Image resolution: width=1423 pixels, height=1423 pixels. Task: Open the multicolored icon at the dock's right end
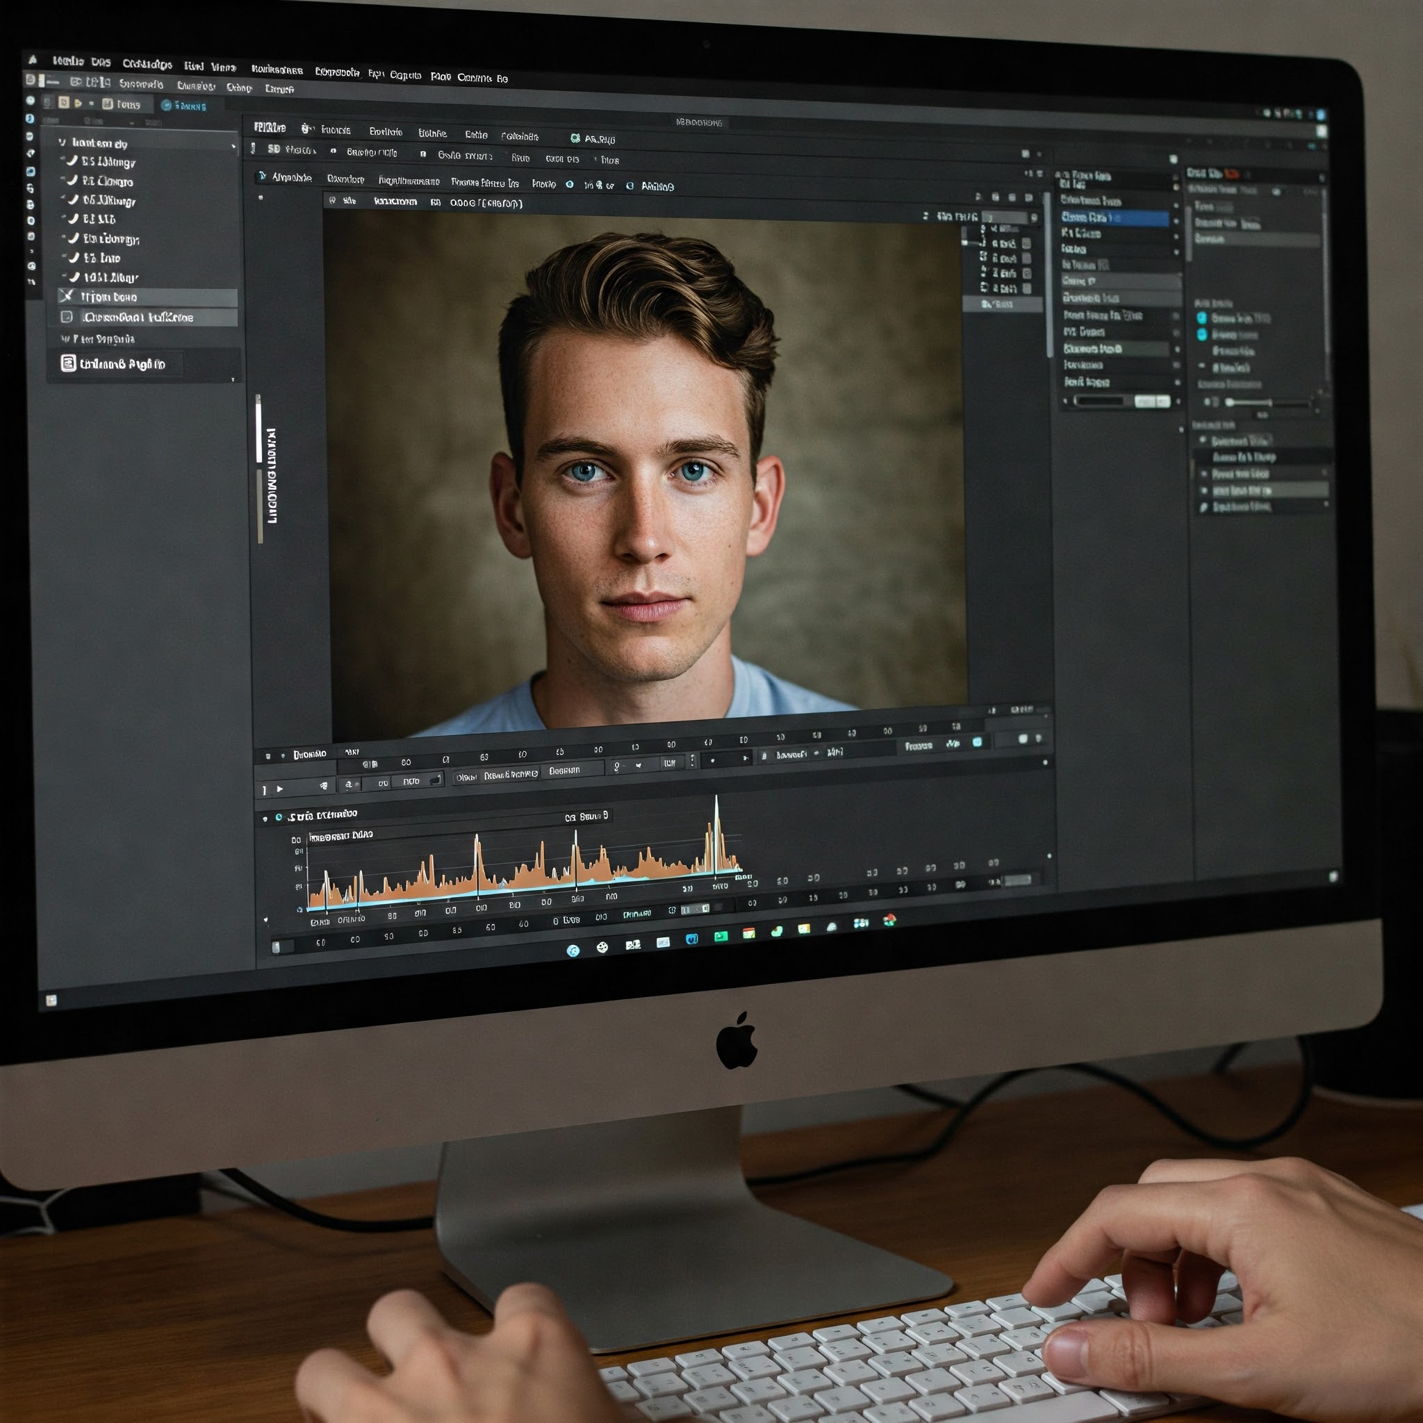890,919
